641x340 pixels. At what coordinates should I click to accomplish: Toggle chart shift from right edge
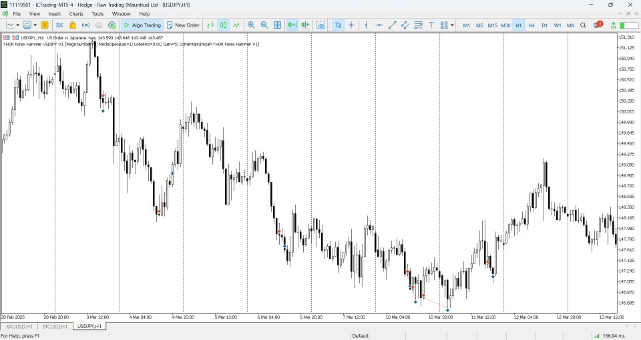pos(305,25)
